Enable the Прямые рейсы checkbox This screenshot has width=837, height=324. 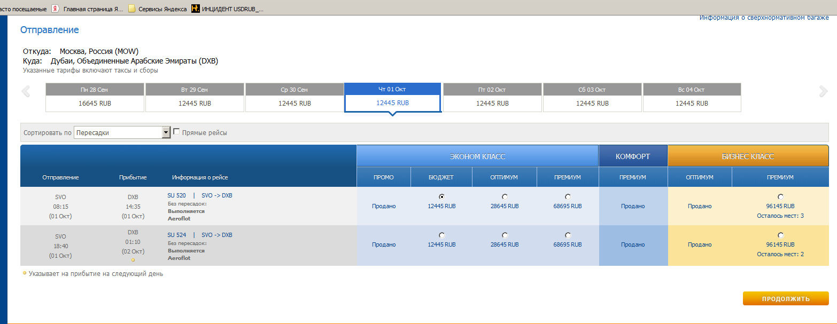click(x=176, y=132)
